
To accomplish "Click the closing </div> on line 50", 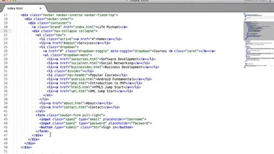I will tap(26, 147).
